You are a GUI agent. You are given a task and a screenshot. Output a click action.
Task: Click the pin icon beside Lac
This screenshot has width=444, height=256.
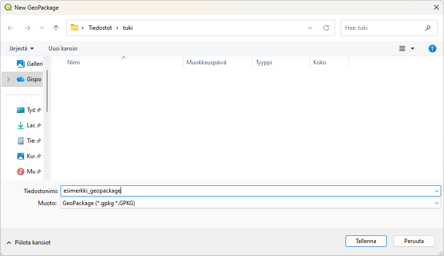click(39, 125)
